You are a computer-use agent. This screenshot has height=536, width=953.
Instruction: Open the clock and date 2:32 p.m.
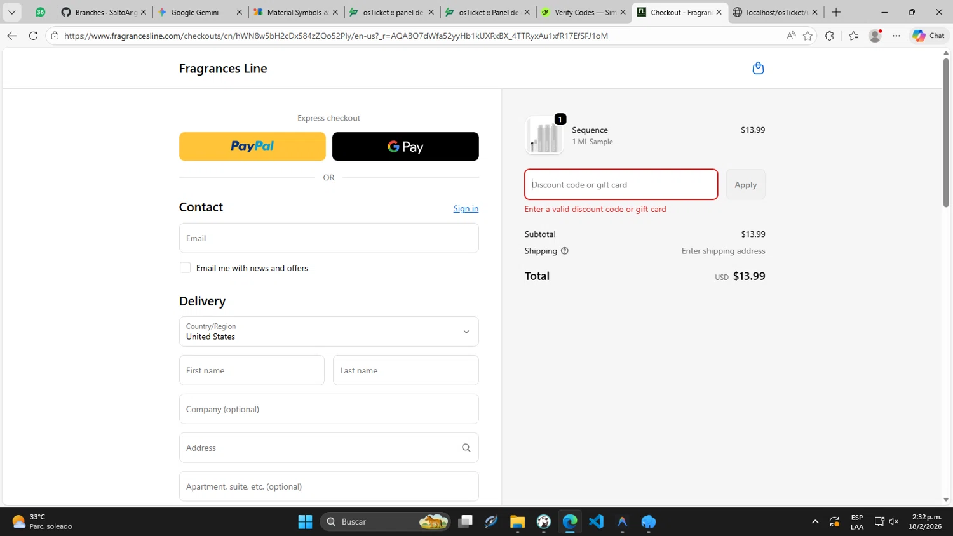click(x=926, y=521)
